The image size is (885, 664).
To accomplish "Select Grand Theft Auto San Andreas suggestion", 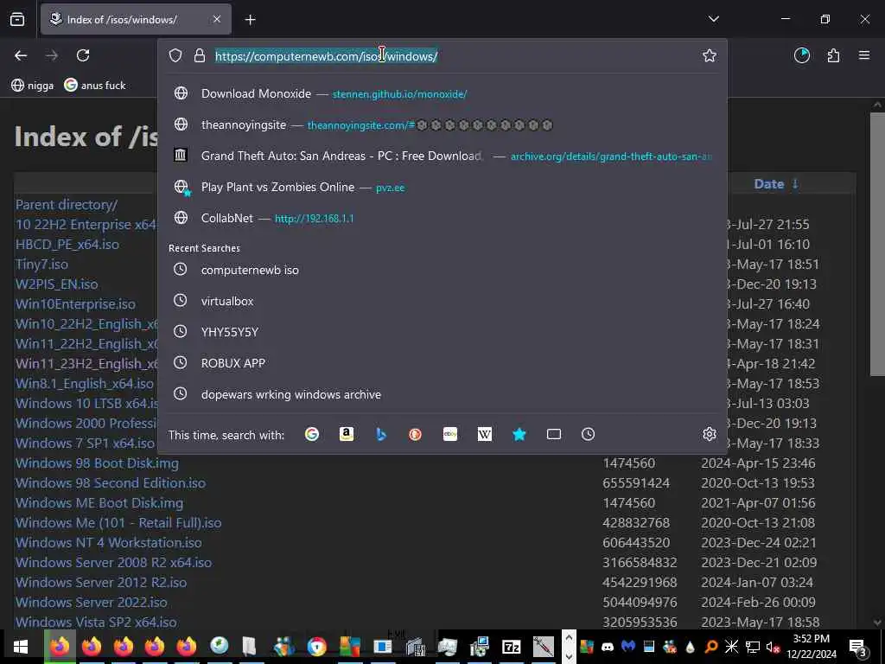I will [x=442, y=156].
